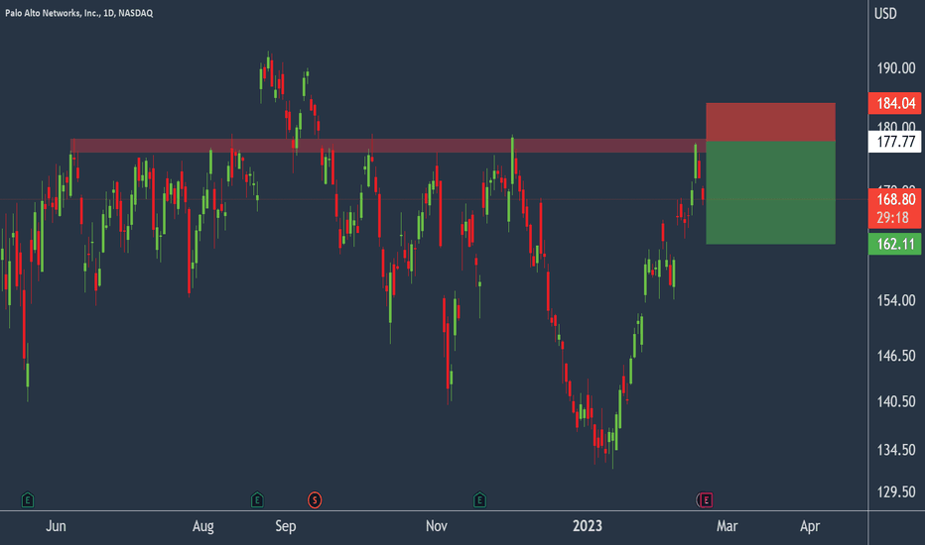925x545 pixels.
Task: Click the 190.00 price axis value
Action: click(x=896, y=68)
